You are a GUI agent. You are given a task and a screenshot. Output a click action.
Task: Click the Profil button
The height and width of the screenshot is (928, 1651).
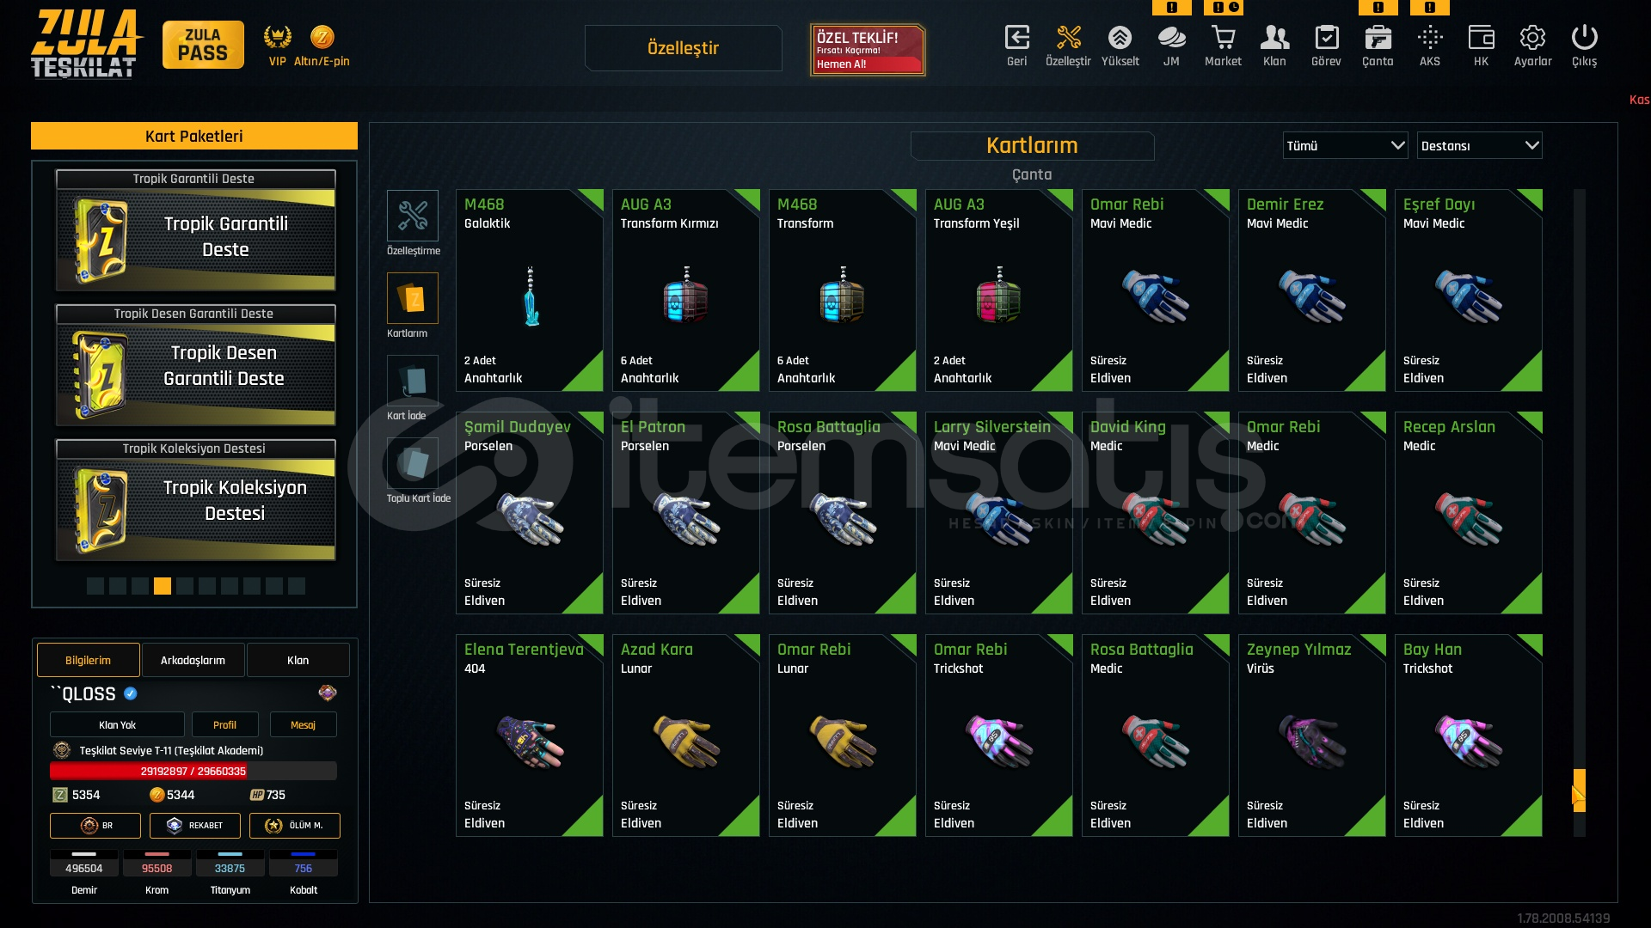224,724
